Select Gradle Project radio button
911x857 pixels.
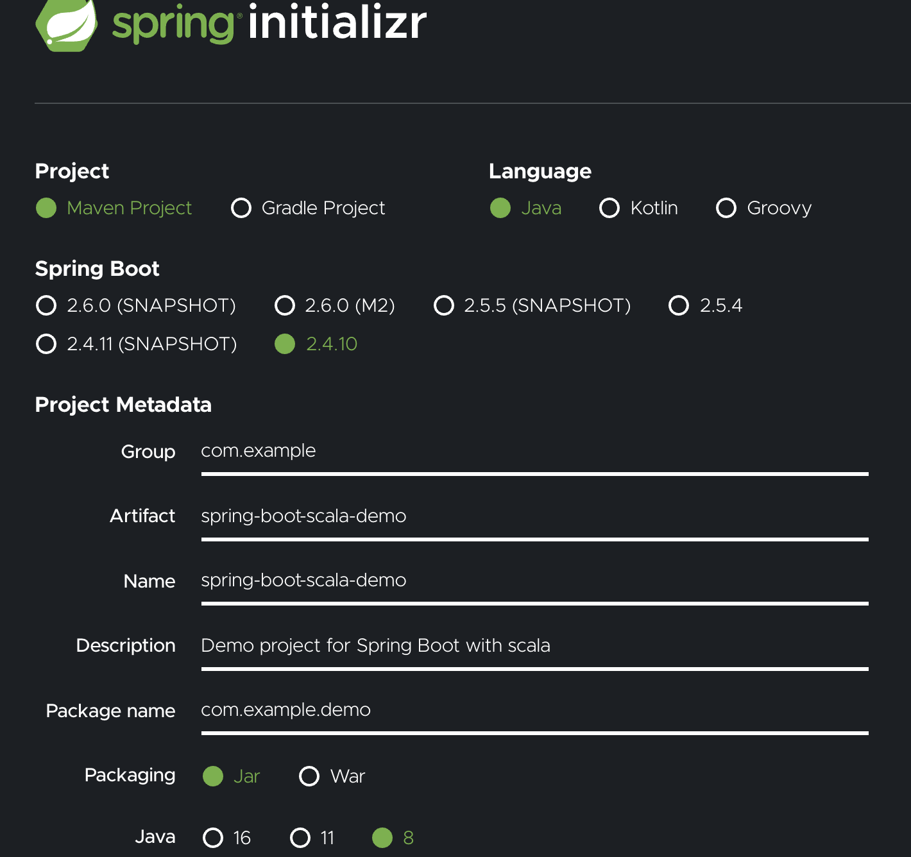[x=241, y=208]
